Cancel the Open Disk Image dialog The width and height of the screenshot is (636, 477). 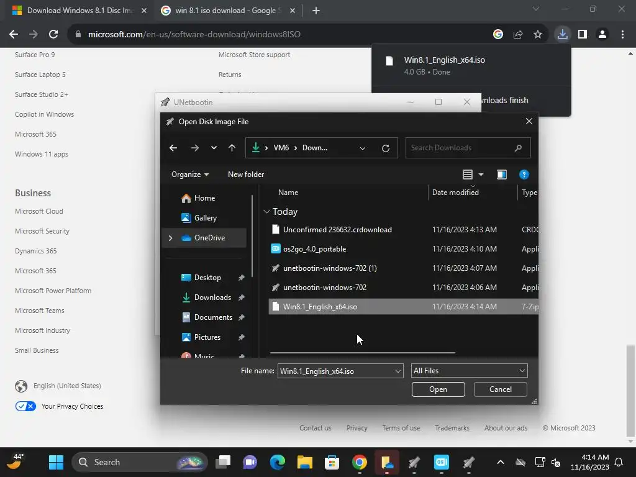500,389
